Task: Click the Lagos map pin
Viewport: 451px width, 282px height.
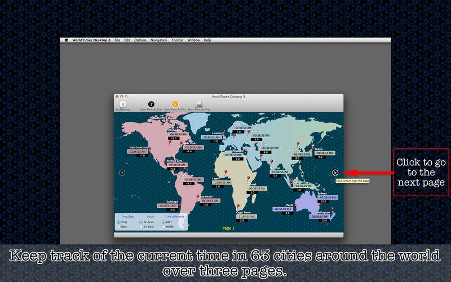Action: coord(226,173)
